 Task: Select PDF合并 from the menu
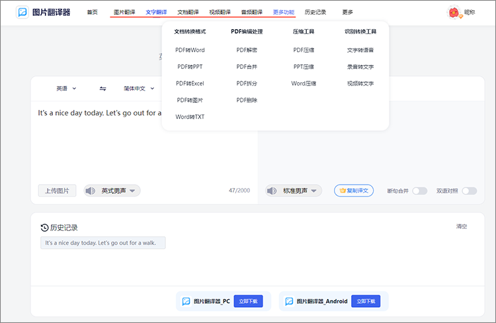tap(247, 67)
